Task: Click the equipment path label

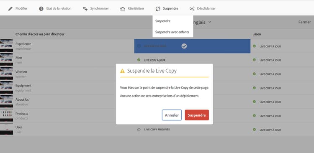Action: tap(23, 90)
